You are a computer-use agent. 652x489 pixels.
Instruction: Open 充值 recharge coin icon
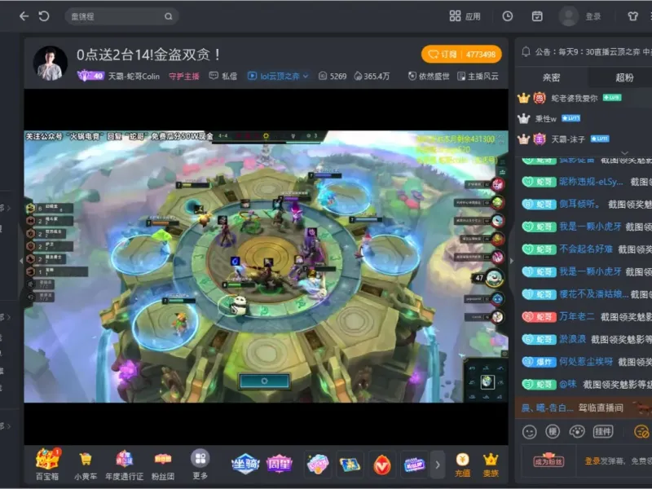pos(462,465)
